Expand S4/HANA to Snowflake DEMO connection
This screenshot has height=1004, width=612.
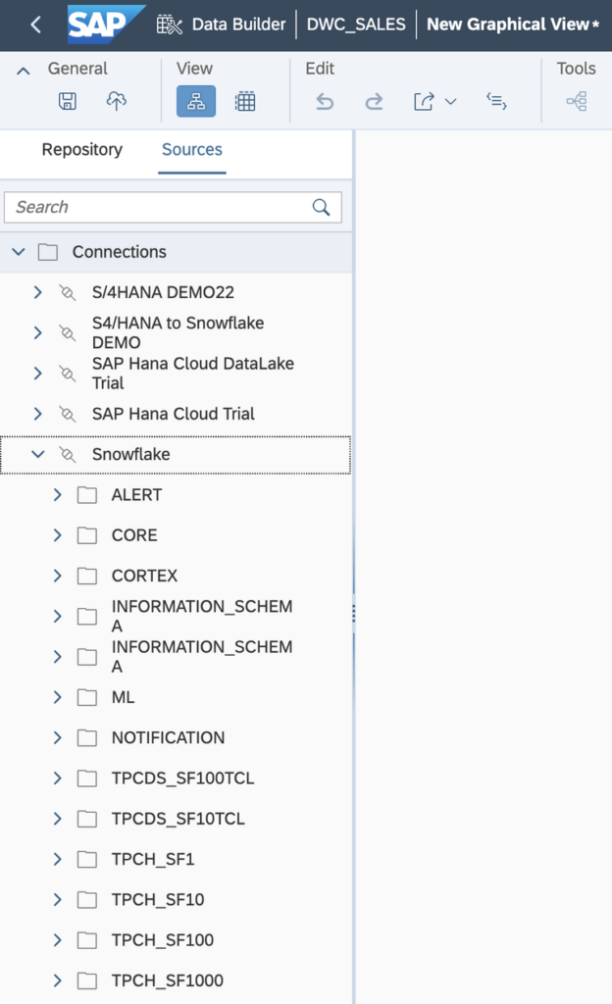(38, 333)
